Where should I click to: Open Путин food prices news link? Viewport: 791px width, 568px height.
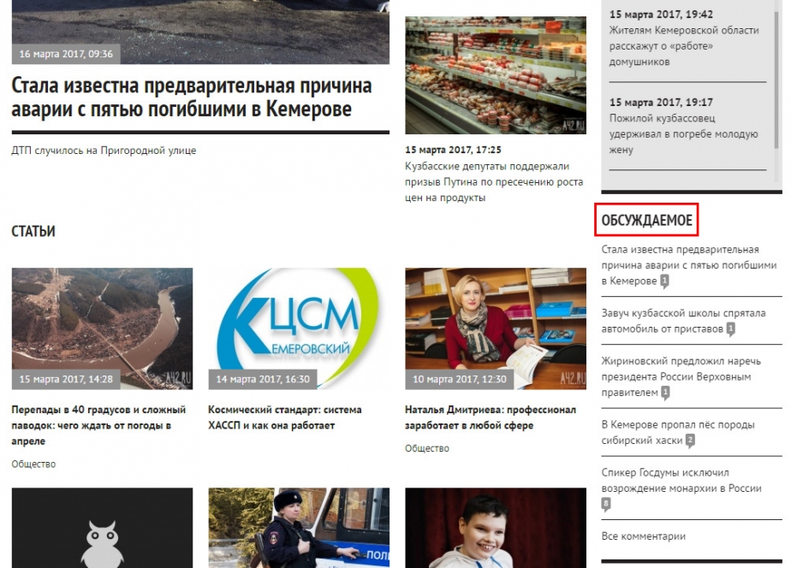coord(494,182)
